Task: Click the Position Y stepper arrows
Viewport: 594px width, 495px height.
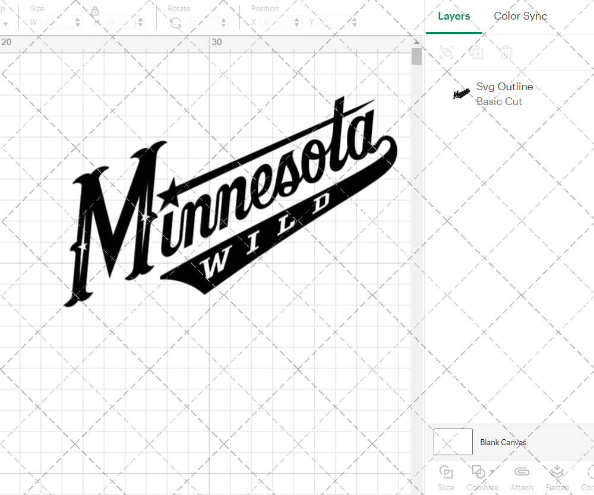Action: coord(354,23)
